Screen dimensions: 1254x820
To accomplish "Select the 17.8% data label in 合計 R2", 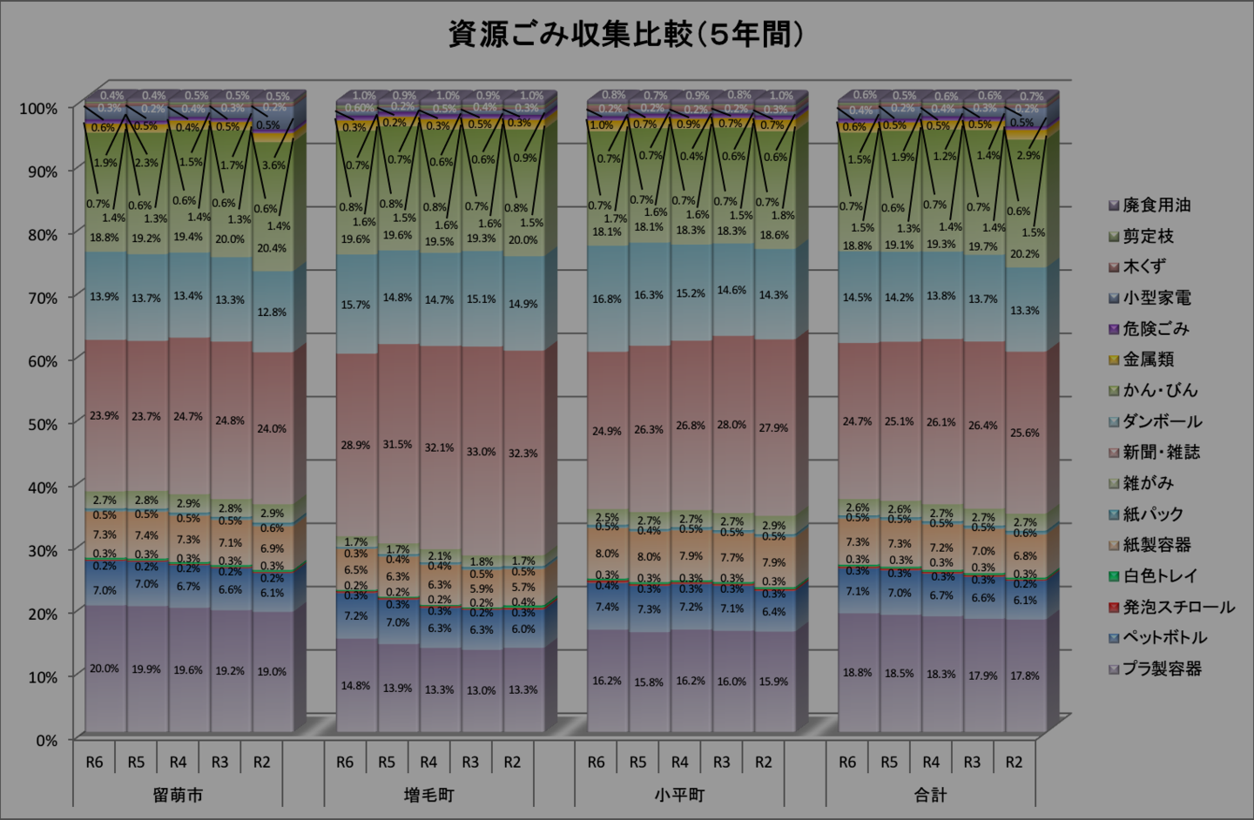I will click(1024, 675).
